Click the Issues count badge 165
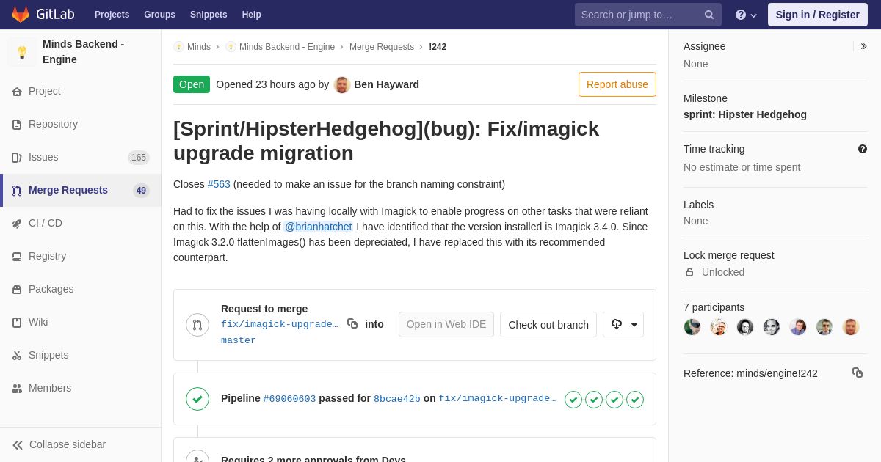Image resolution: width=881 pixels, height=462 pixels. pos(139,158)
